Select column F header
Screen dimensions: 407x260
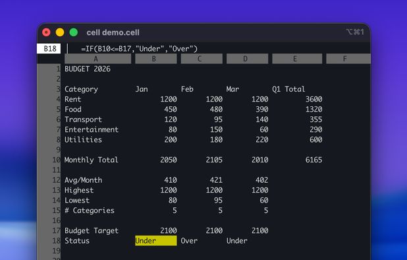348,59
